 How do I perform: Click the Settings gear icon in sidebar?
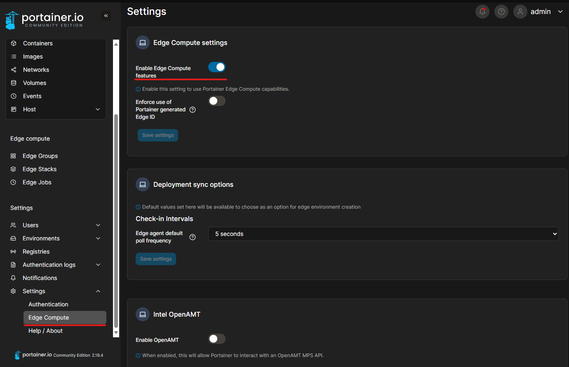[x=13, y=291]
